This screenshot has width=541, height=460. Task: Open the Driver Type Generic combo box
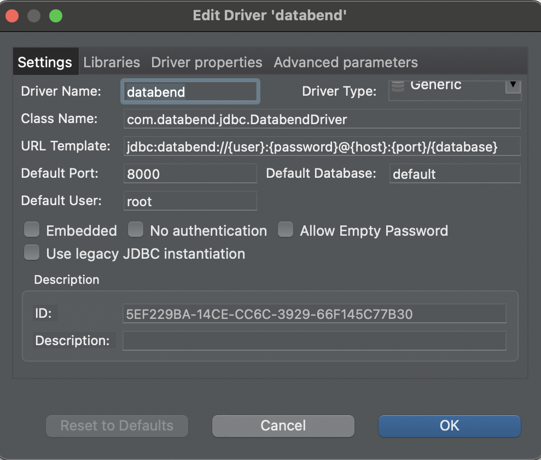449,90
